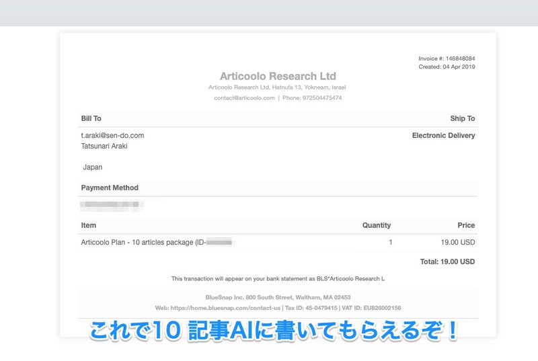Click the Tax ID: 45-0479415 text

pos(311,308)
